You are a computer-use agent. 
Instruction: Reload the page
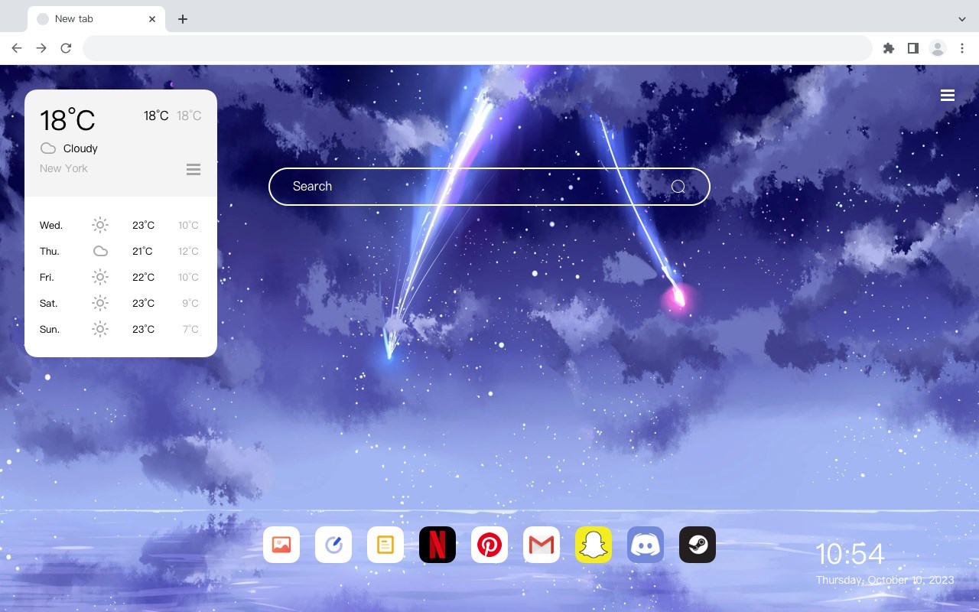coord(66,48)
